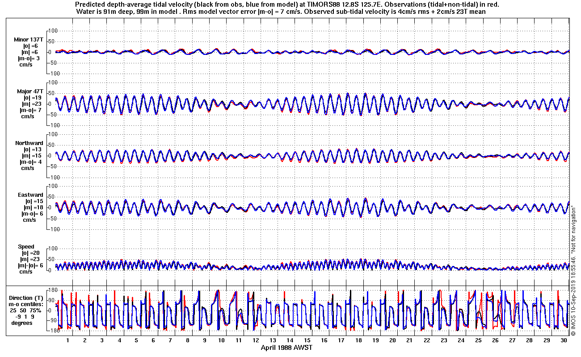Click day '15' on the date axis
Screen dimensions: 581x357
[307, 340]
